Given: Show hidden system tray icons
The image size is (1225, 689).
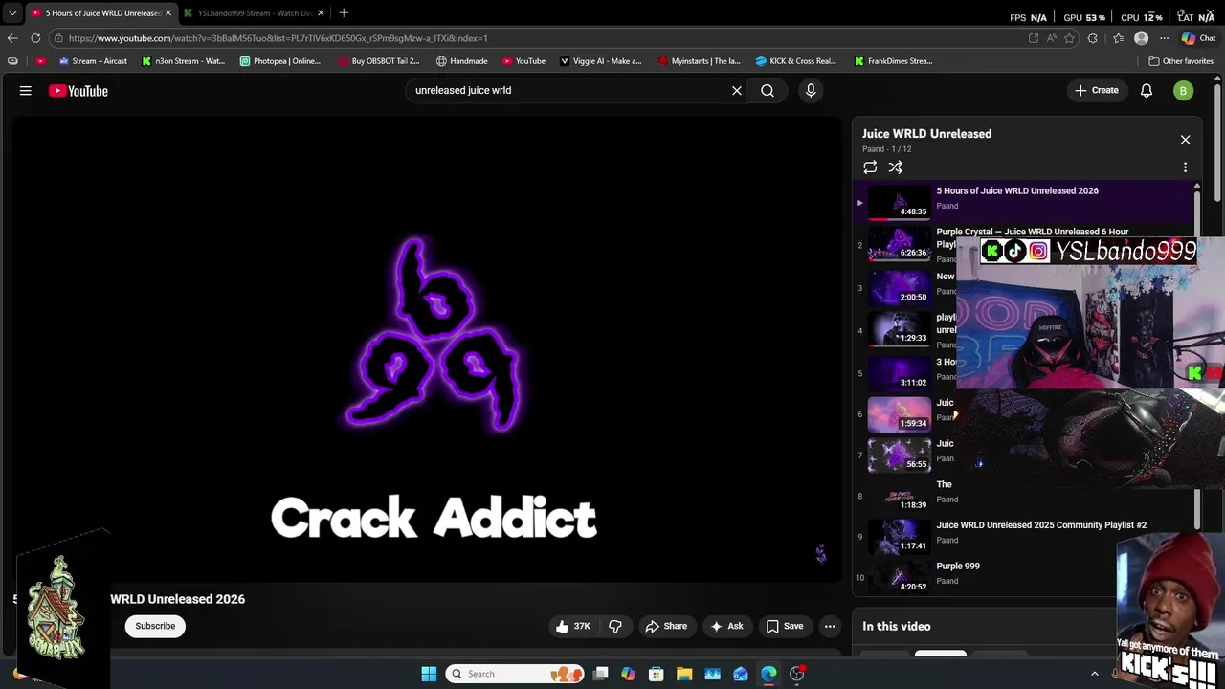Looking at the screenshot, I should click(x=1095, y=674).
